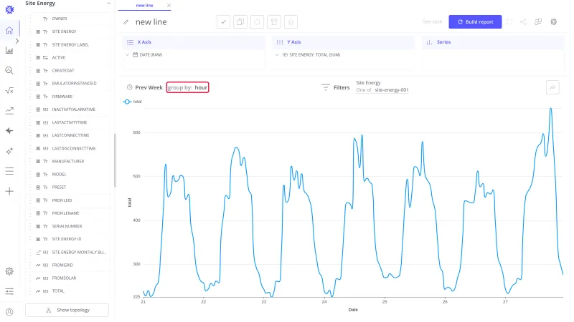Open the sparkle AI icon in sidebar

pos(9,151)
